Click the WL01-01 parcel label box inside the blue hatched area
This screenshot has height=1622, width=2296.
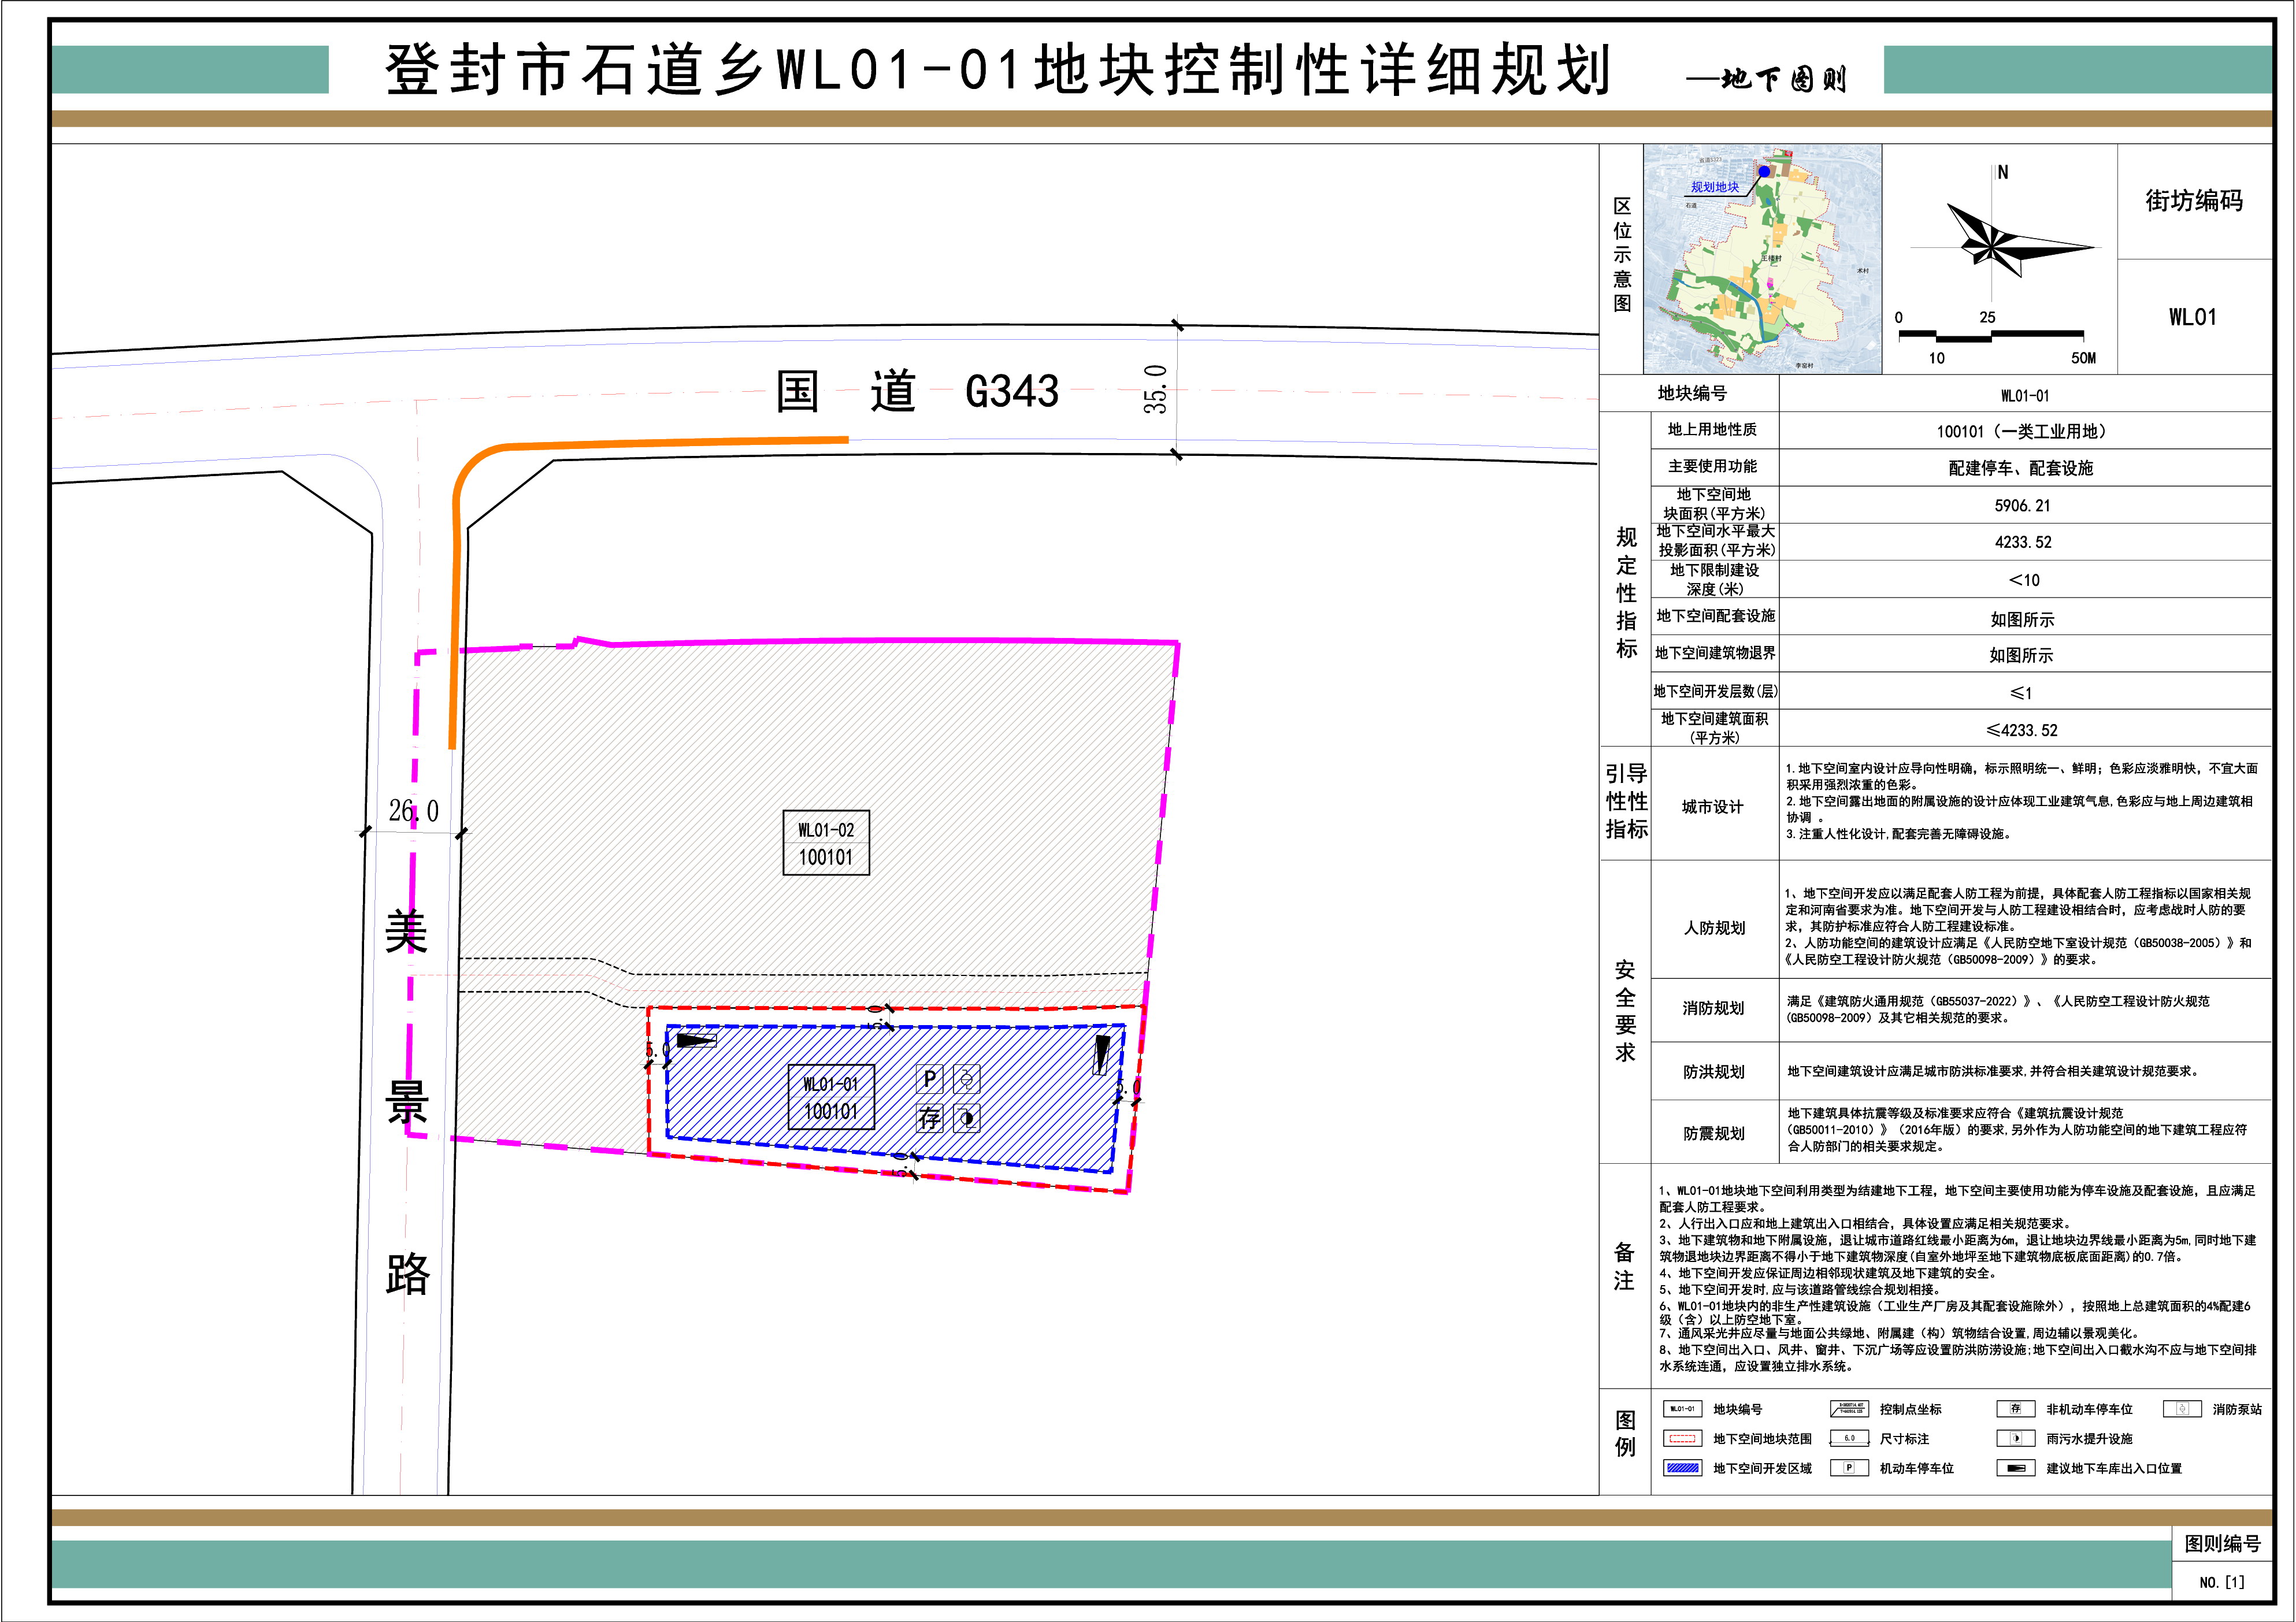831,1097
